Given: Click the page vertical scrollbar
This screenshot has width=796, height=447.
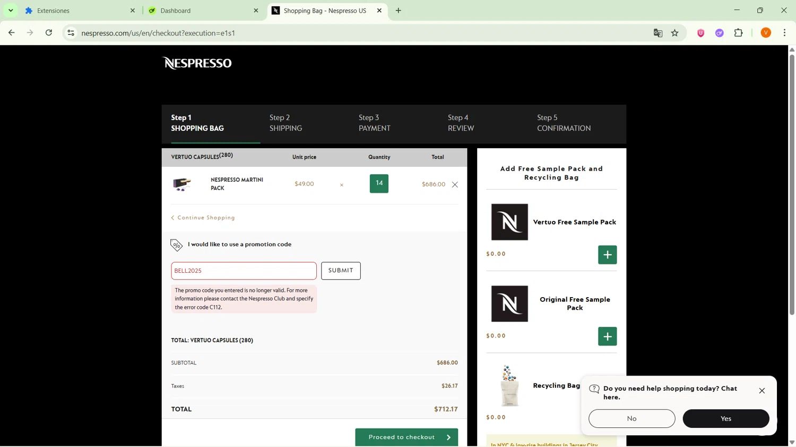Looking at the screenshot, I should pos(792,184).
